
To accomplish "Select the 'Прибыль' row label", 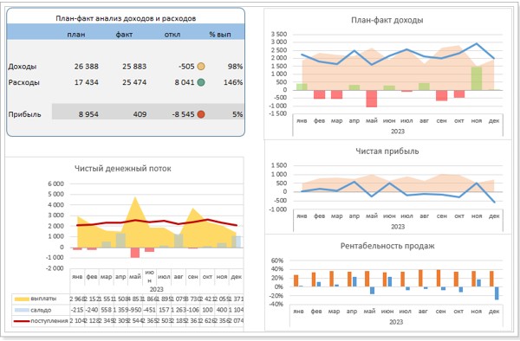I will (24, 114).
